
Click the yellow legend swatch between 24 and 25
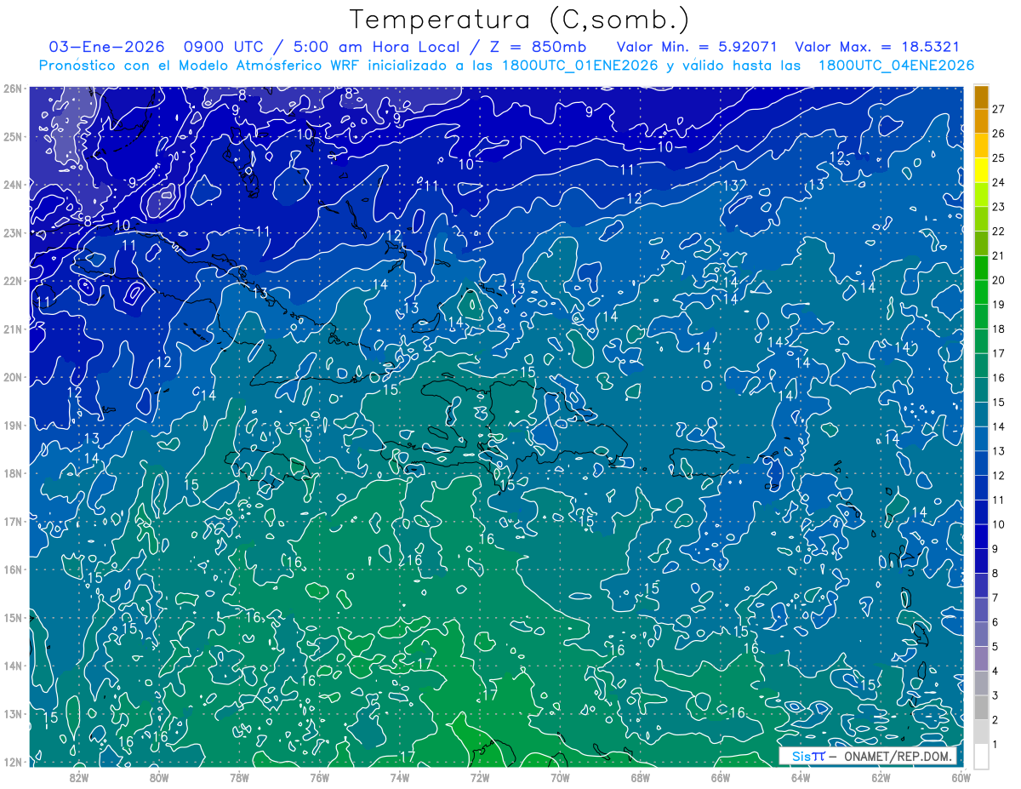(981, 170)
